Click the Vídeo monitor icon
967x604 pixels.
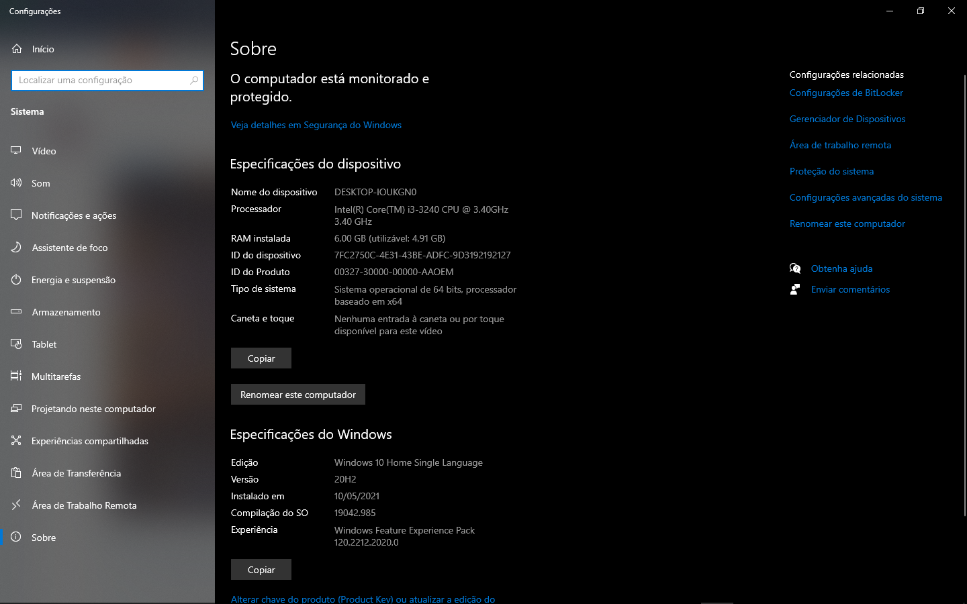tap(16, 150)
